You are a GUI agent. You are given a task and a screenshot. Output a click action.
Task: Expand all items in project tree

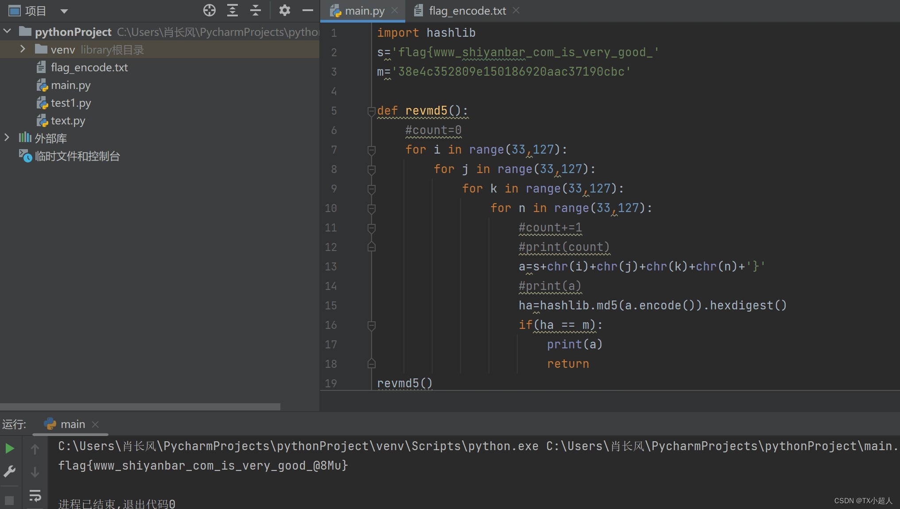233,10
